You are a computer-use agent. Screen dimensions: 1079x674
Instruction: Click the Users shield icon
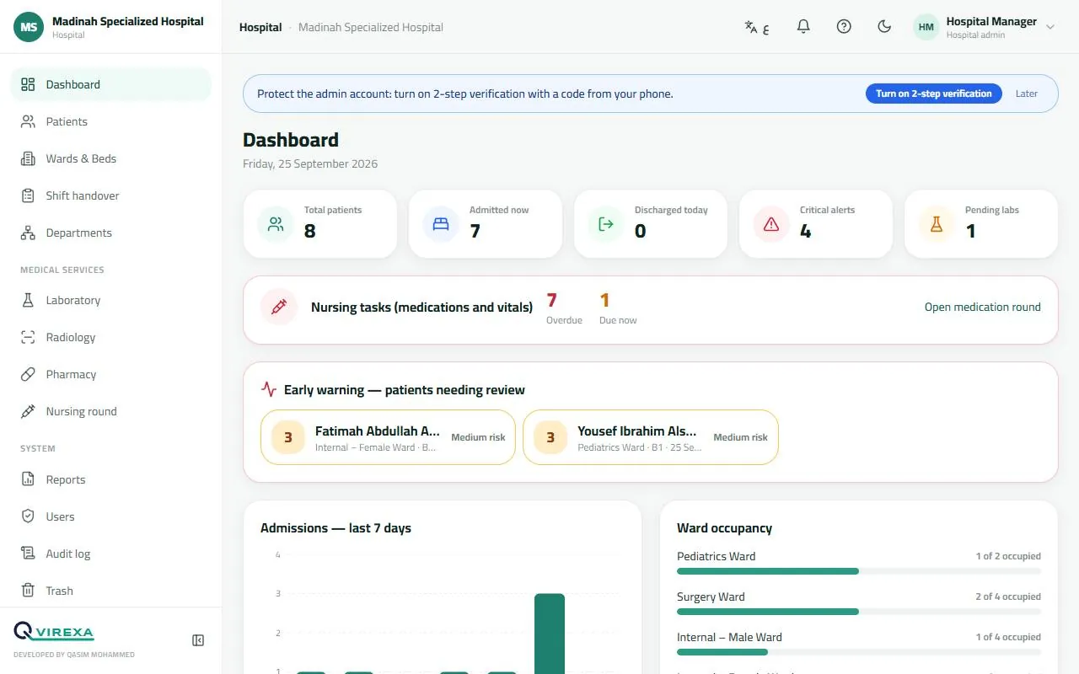point(28,516)
